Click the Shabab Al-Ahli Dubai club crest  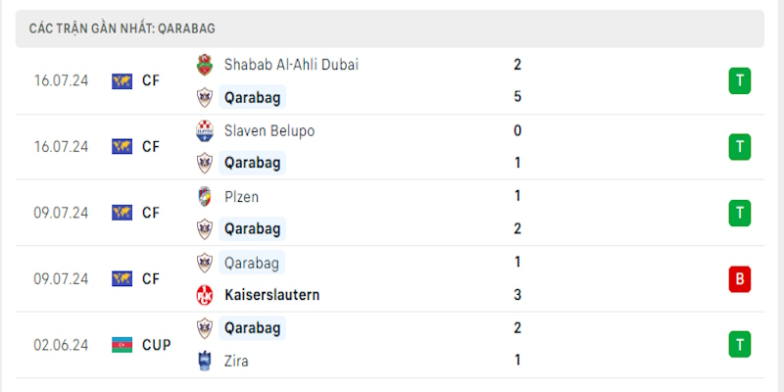click(204, 64)
